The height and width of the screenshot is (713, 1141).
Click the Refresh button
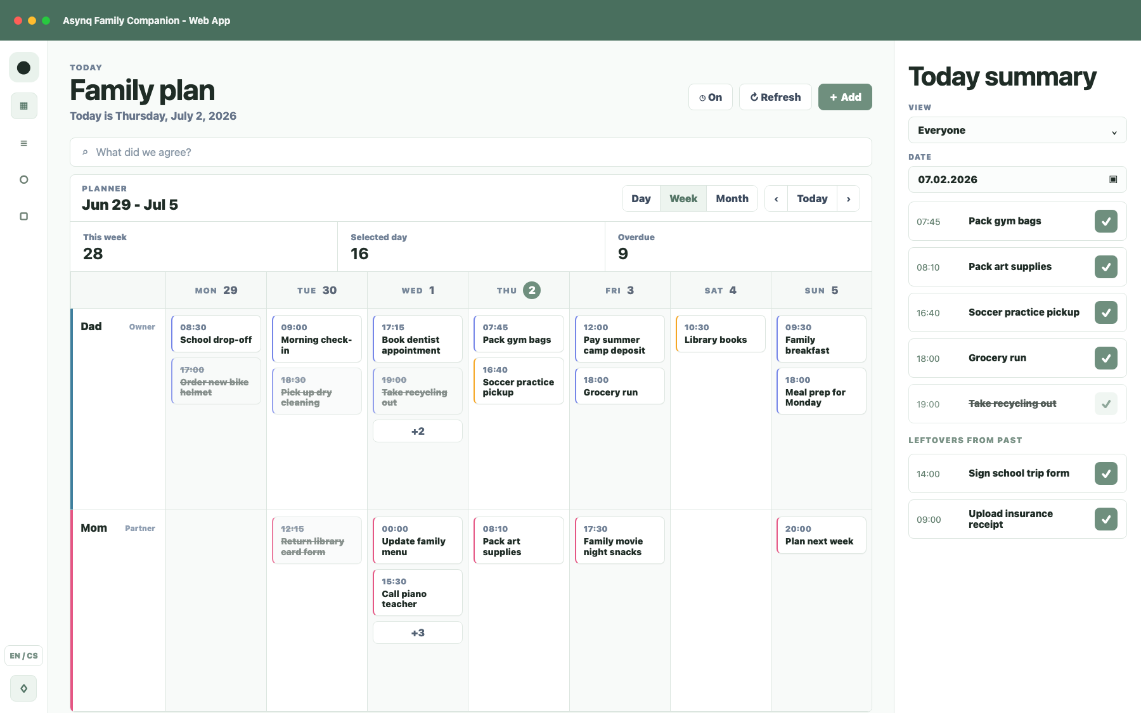click(x=775, y=97)
